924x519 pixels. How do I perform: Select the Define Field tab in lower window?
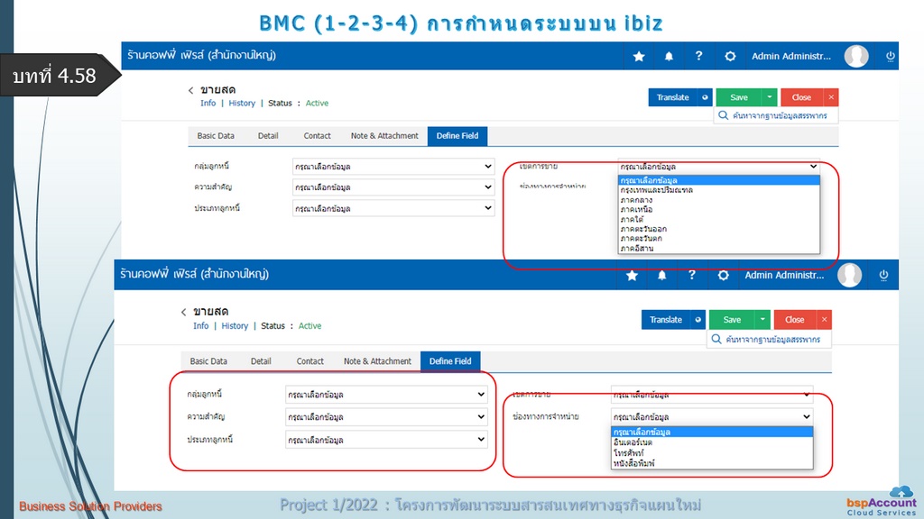(450, 361)
